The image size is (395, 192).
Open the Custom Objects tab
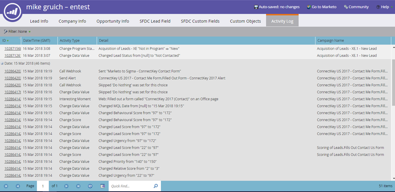(245, 21)
